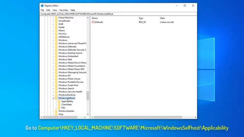Select the Windows Embedded key
The image size is (244, 137).
[68, 56]
